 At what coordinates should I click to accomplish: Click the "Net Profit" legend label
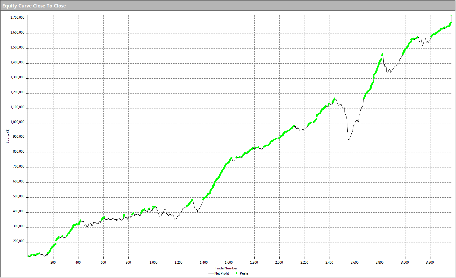click(222, 273)
